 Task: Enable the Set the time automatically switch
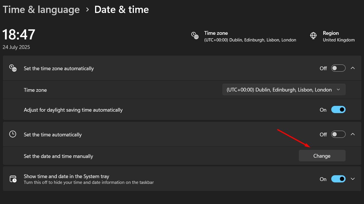point(338,134)
